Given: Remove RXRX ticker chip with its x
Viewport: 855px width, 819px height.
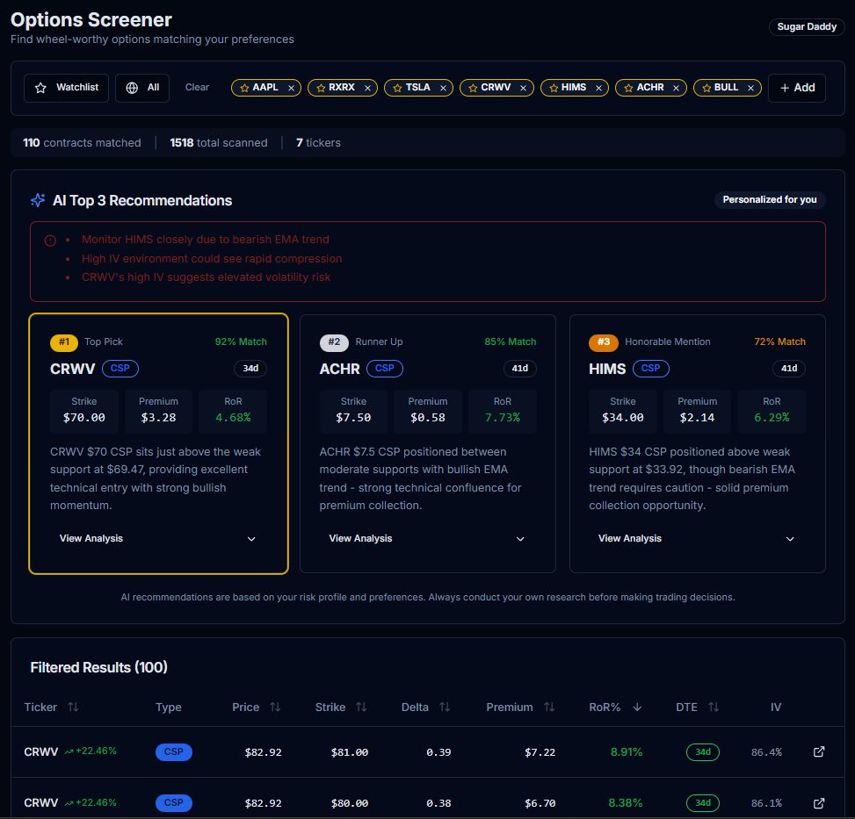Looking at the screenshot, I should coord(367,88).
